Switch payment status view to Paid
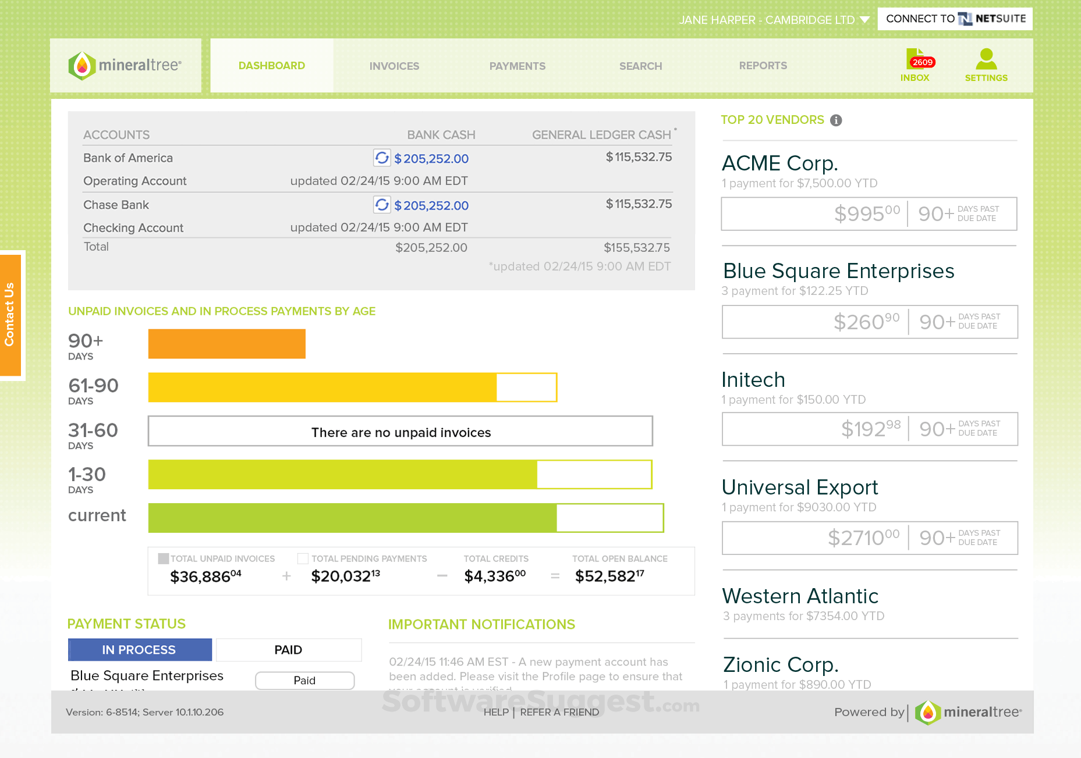 (288, 649)
